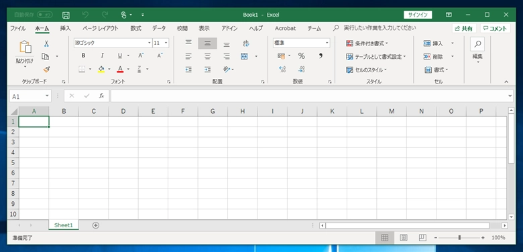Viewport: 523px width, 252px height.
Task: Open セルのスタイル dropdown
Action: click(x=366, y=70)
